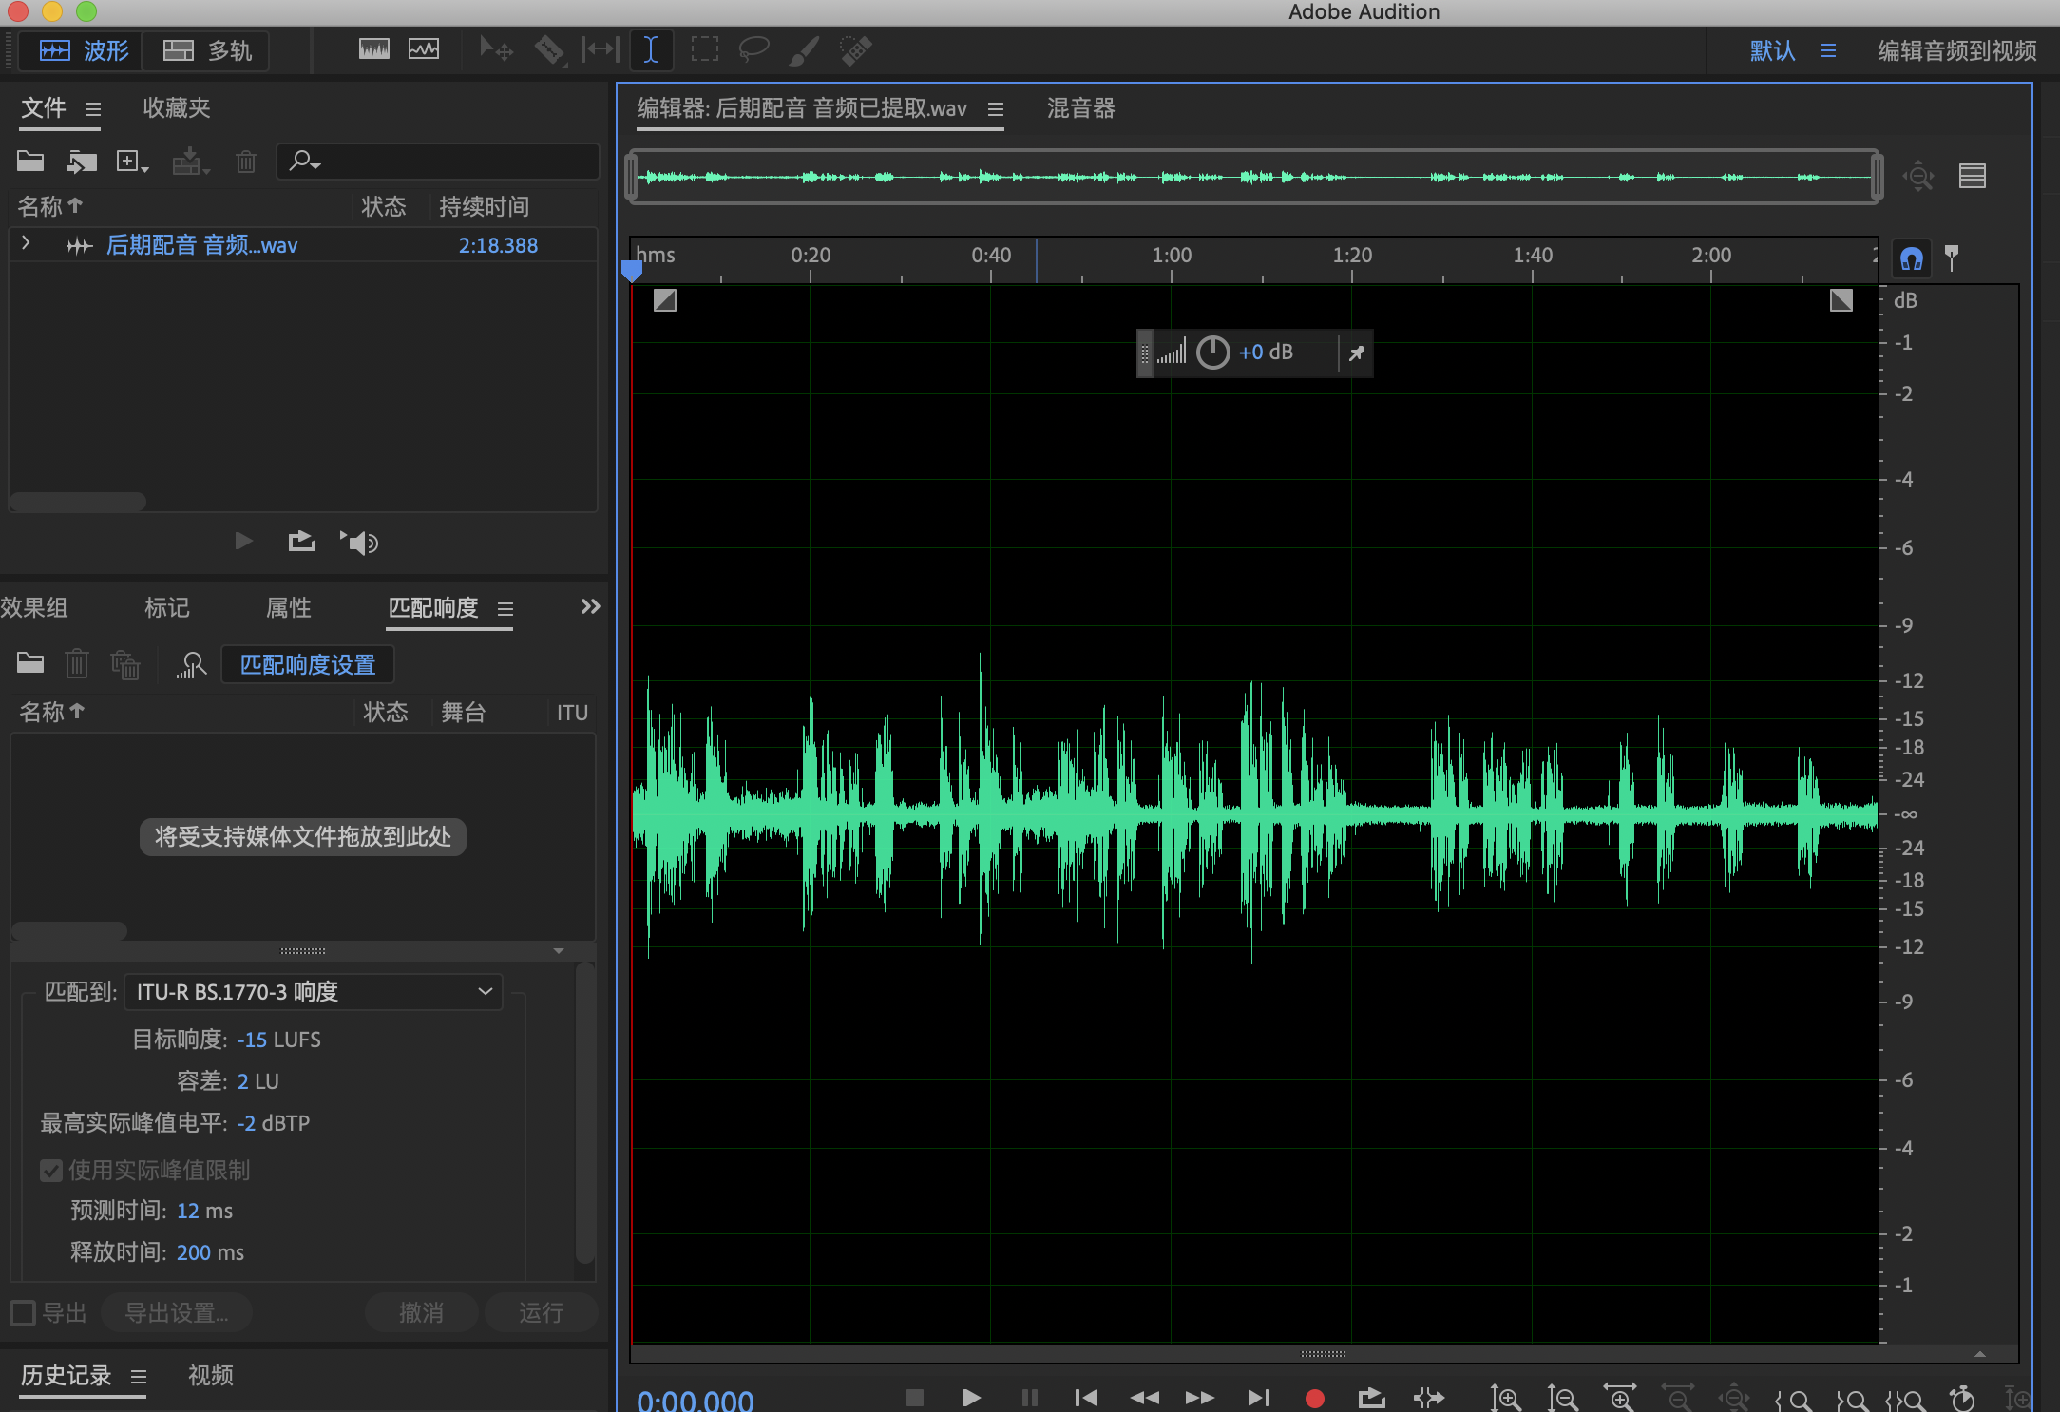Click HUD volume knob +0 dB
Image resolution: width=2060 pixels, height=1412 pixels.
(1213, 353)
